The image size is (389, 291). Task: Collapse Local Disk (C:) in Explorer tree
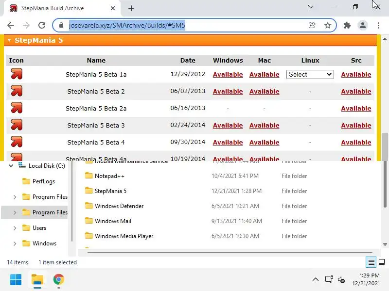11,166
